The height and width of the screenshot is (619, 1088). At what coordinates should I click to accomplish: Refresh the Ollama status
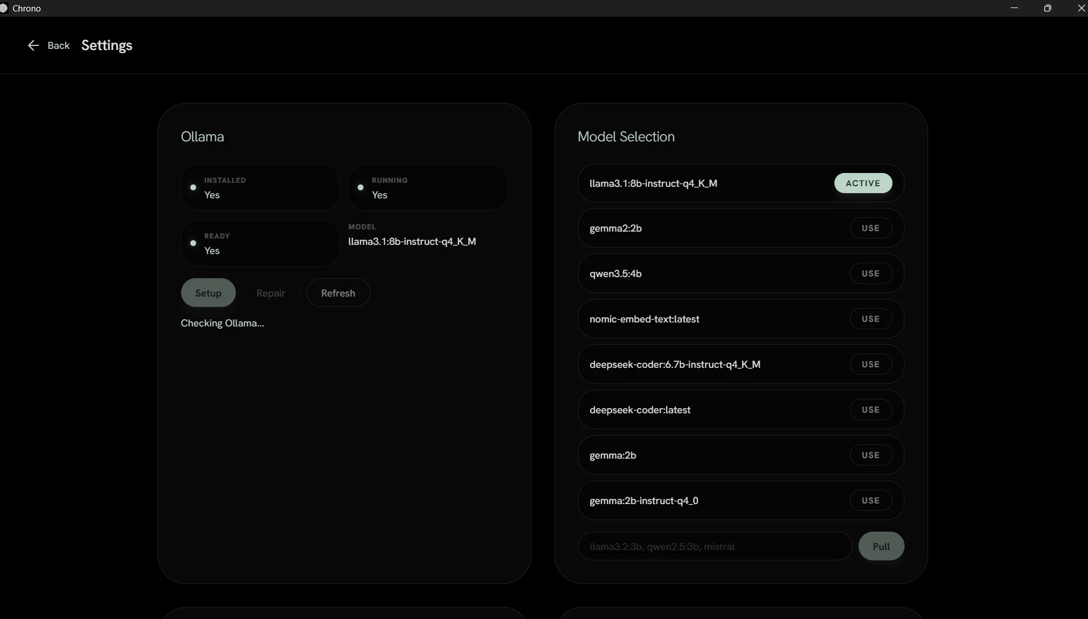pyautogui.click(x=338, y=293)
